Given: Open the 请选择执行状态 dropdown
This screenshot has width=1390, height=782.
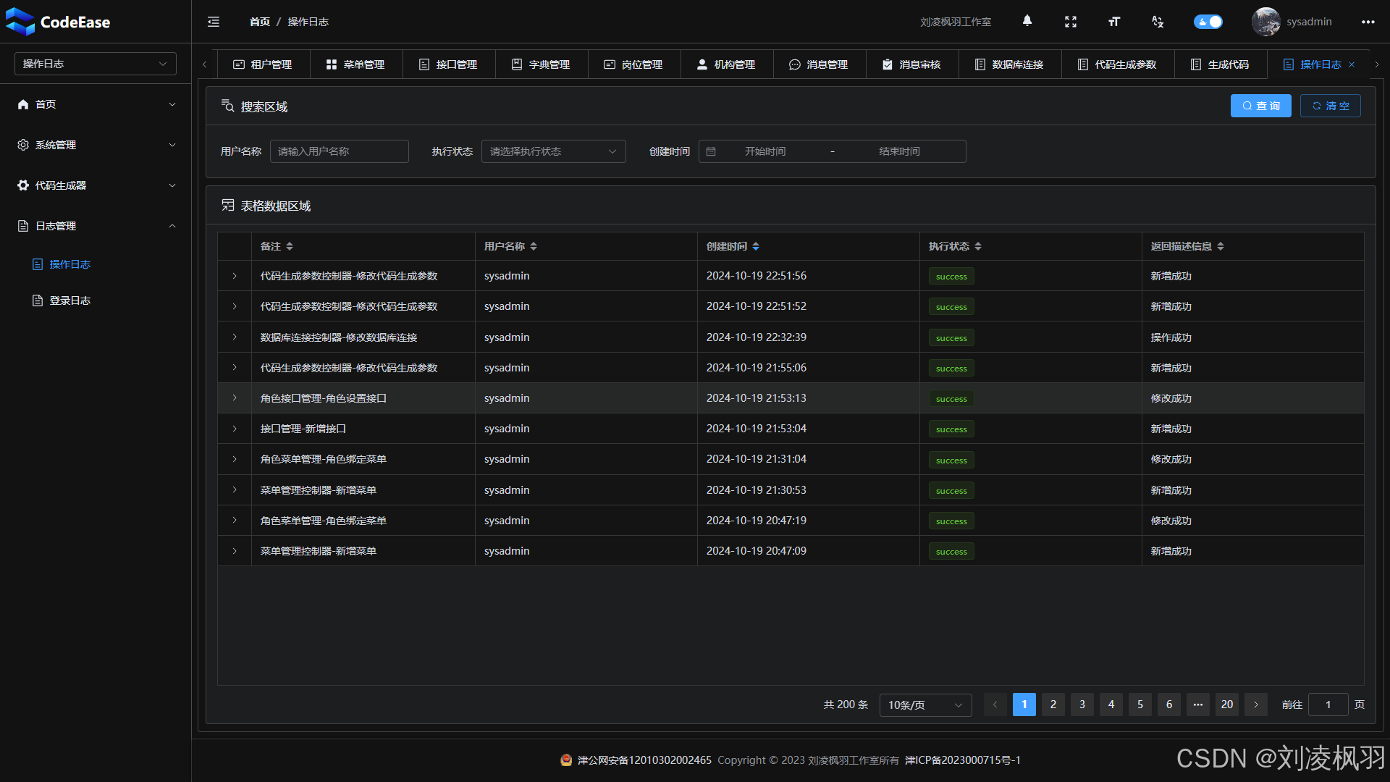Looking at the screenshot, I should point(553,151).
